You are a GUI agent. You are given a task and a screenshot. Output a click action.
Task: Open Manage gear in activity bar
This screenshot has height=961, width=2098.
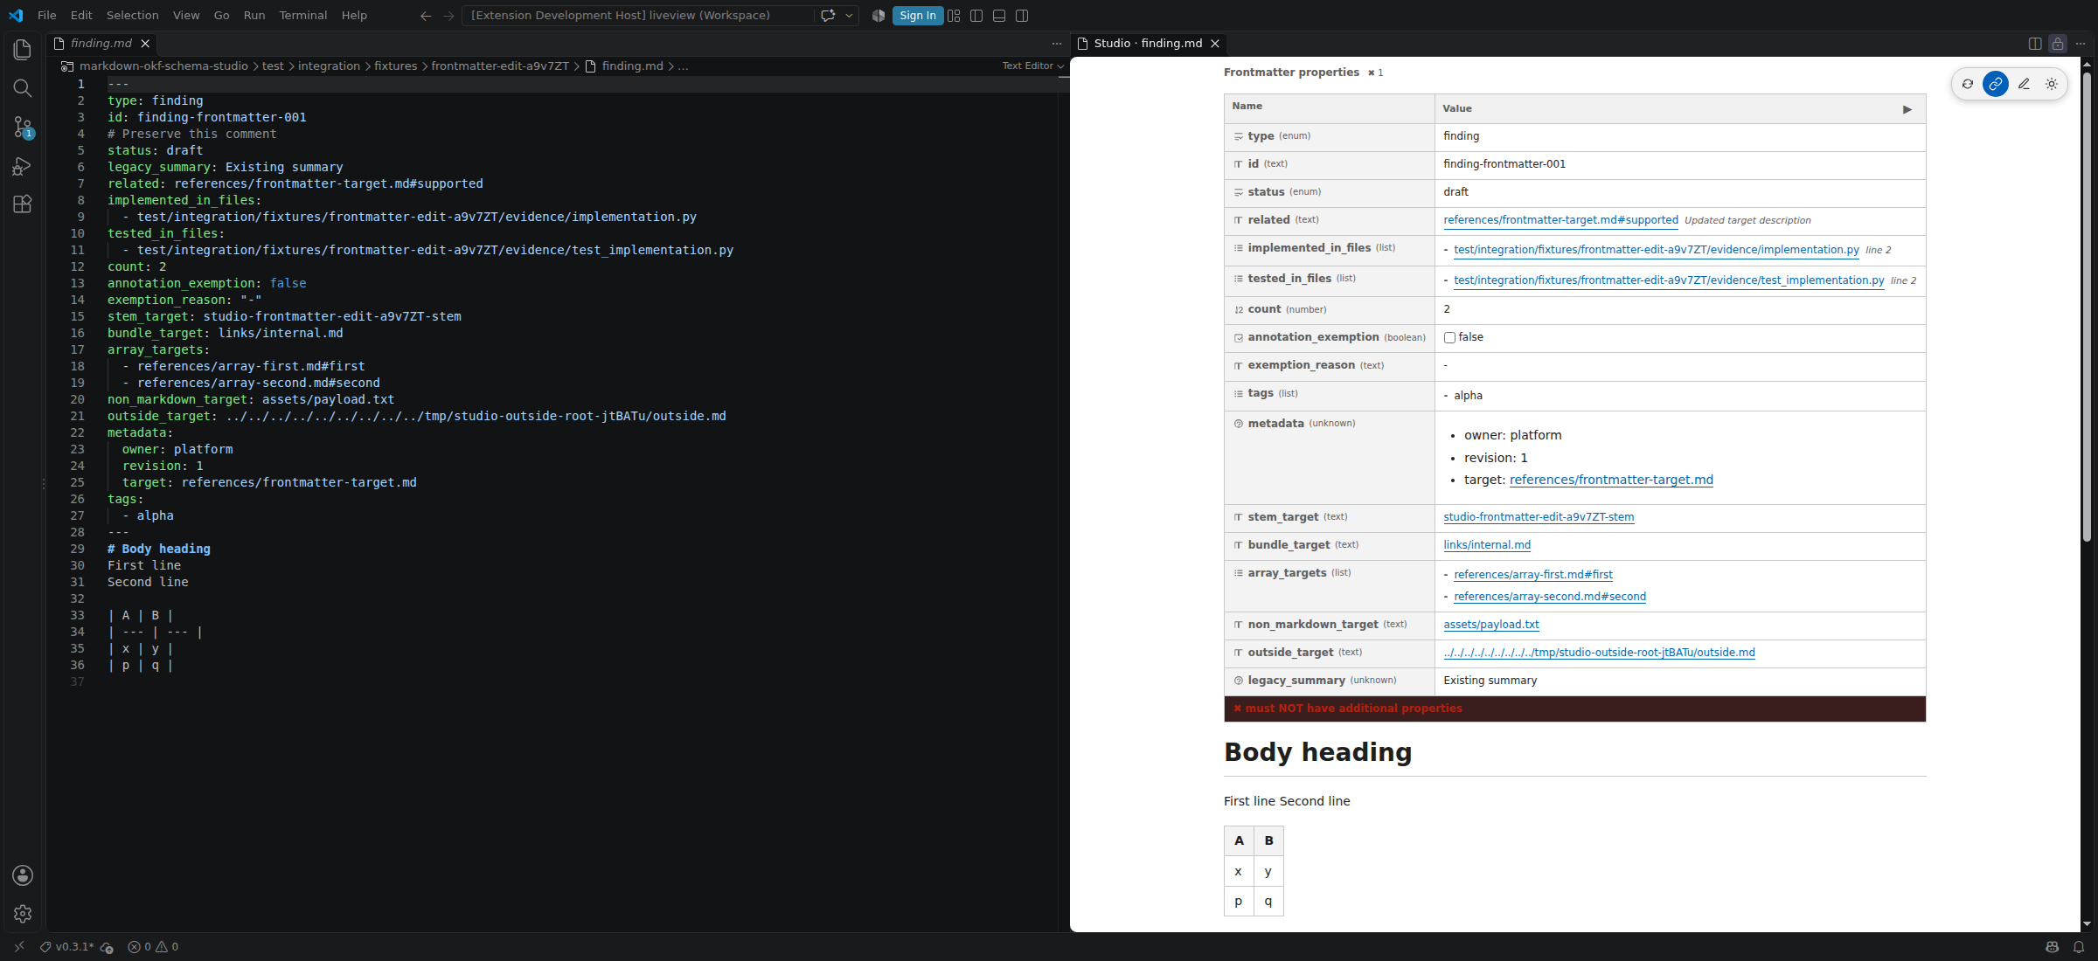click(x=23, y=914)
